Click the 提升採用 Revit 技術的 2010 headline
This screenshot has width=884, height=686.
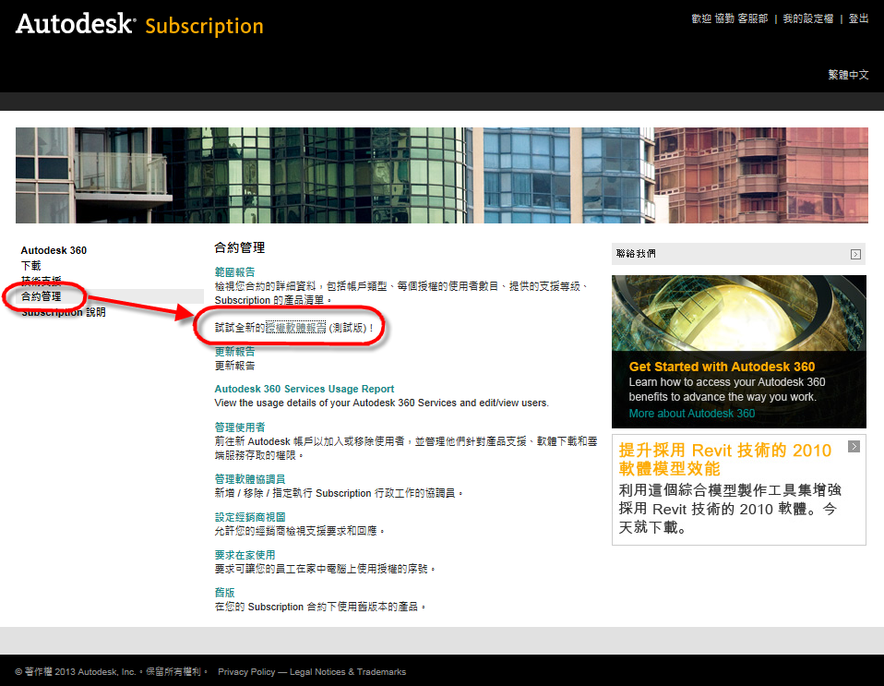(x=725, y=459)
